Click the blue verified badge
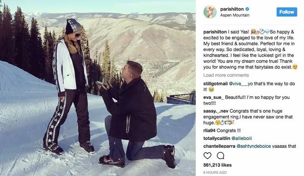The width and height of the screenshot is (304, 176). (x=247, y=9)
